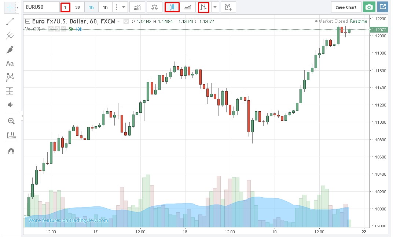
Task: Select the XABCD pattern tool
Action: 10,77
